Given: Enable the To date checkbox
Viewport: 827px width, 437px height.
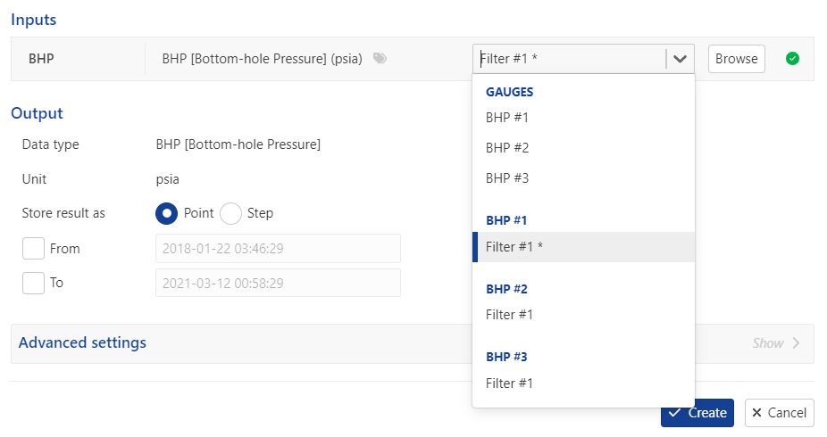Looking at the screenshot, I should click(33, 284).
